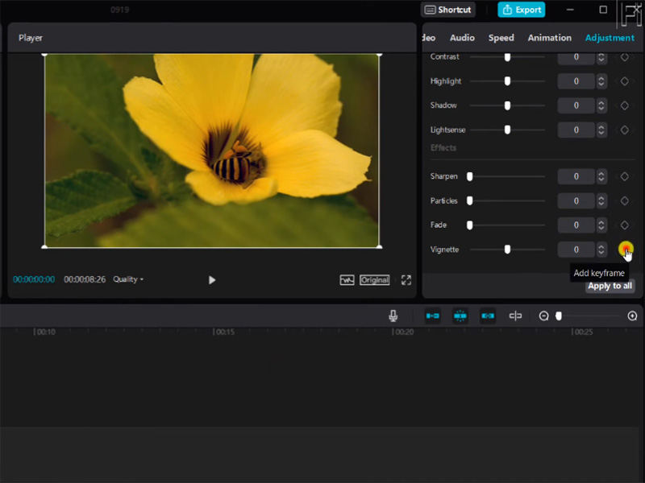Click the Export button
The height and width of the screenshot is (483, 645).
coord(521,10)
